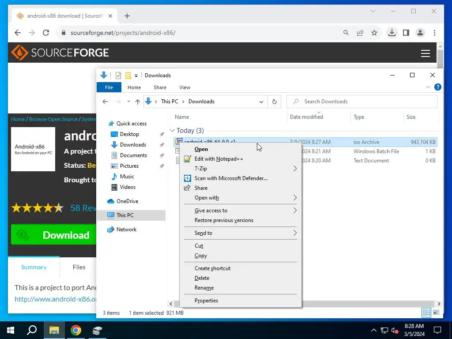Collapse the Today (3) group
Image resolution: width=452 pixels, height=339 pixels.
(172, 131)
